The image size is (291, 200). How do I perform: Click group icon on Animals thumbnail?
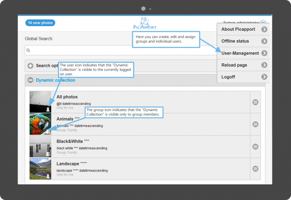click(x=48, y=132)
